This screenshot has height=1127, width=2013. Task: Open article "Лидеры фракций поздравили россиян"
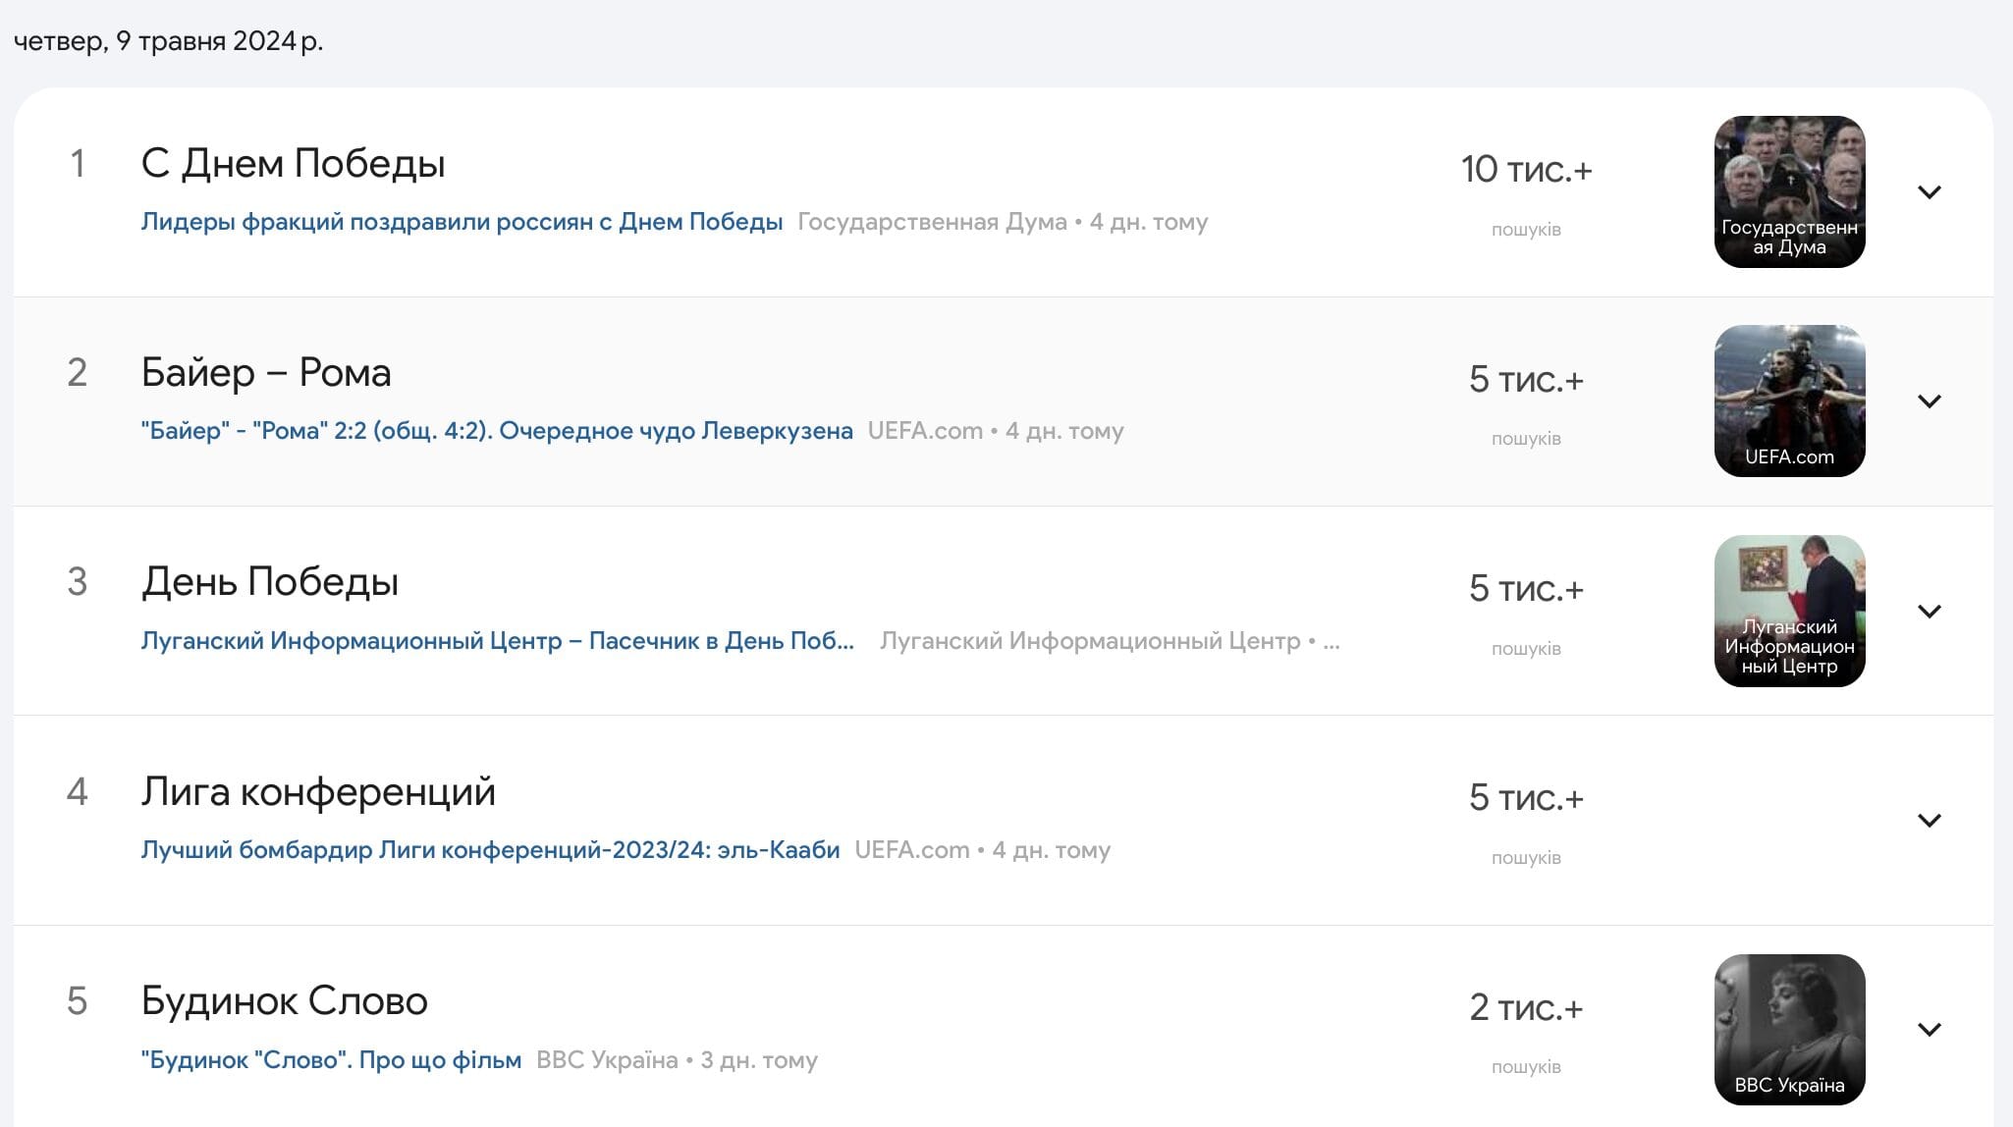tap(462, 222)
